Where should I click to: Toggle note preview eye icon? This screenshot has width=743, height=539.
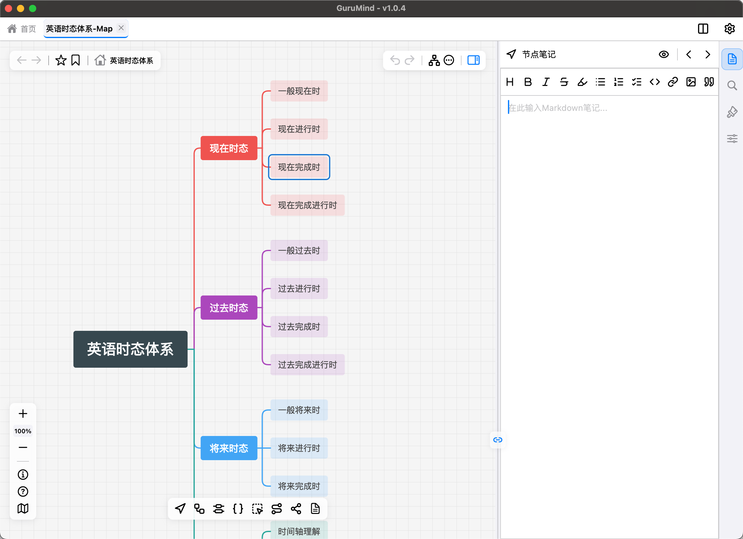[x=664, y=54]
